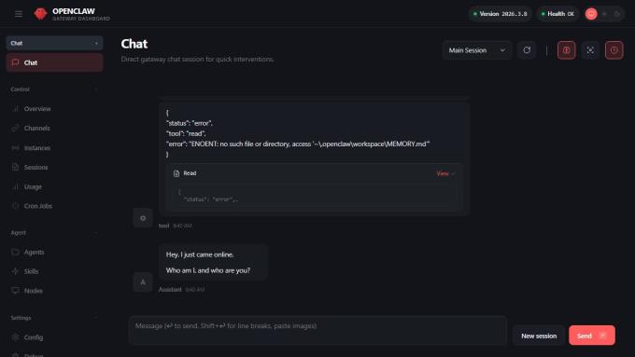Image resolution: width=635 pixels, height=357 pixels.
Task: Toggle the red clock button for cron sessions
Action: (x=614, y=50)
